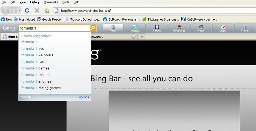Click the page icon in the address bar
This screenshot has height=131, width=256.
click(x=56, y=11)
